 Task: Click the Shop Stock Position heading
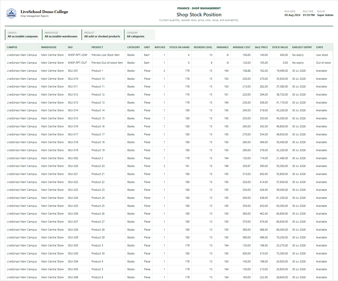pos(199,15)
